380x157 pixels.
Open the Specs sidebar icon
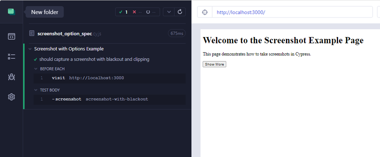(12, 37)
